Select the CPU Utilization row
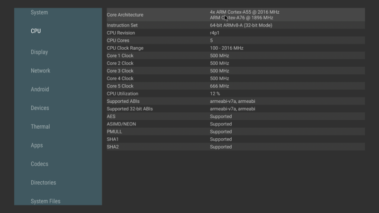Image resolution: width=379 pixels, height=213 pixels. (235, 94)
